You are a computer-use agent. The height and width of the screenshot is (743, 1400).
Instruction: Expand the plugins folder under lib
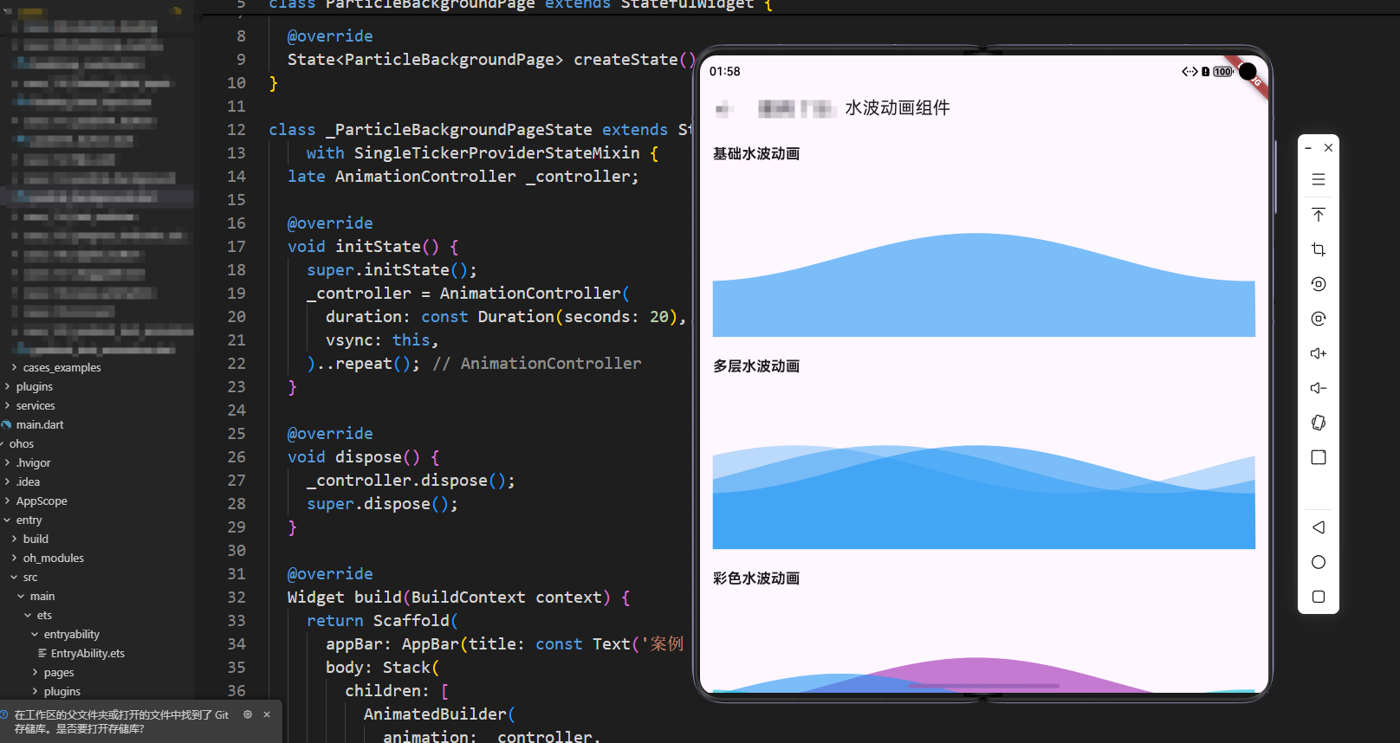(x=7, y=386)
